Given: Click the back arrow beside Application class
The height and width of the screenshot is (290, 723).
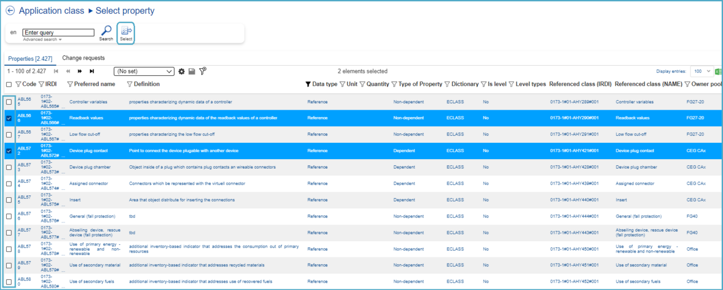Looking at the screenshot, I should pos(10,11).
